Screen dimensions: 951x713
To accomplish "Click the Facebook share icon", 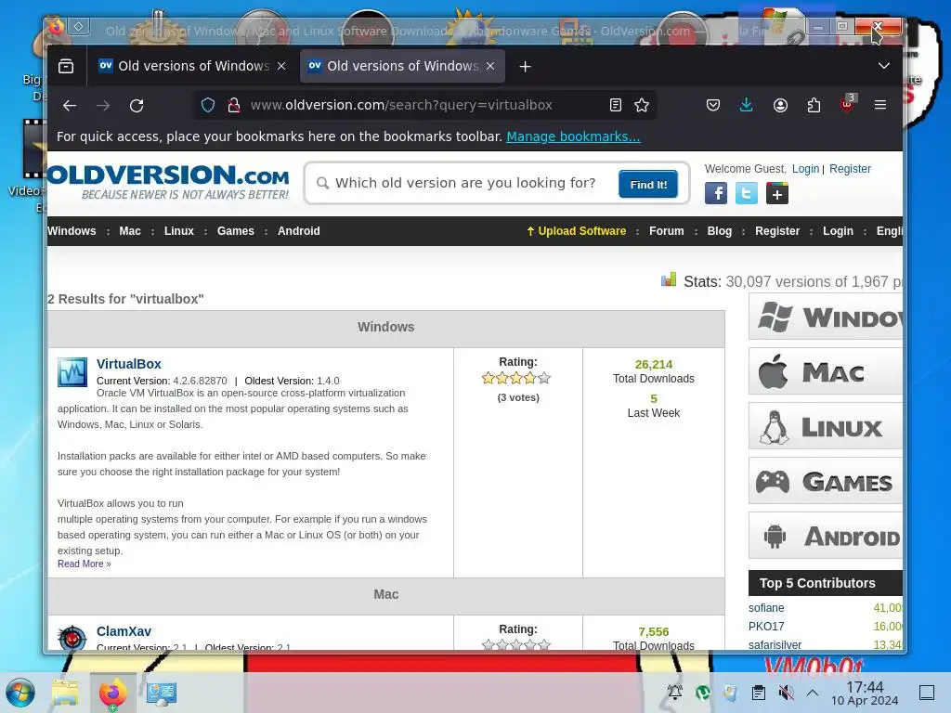I will [716, 194].
